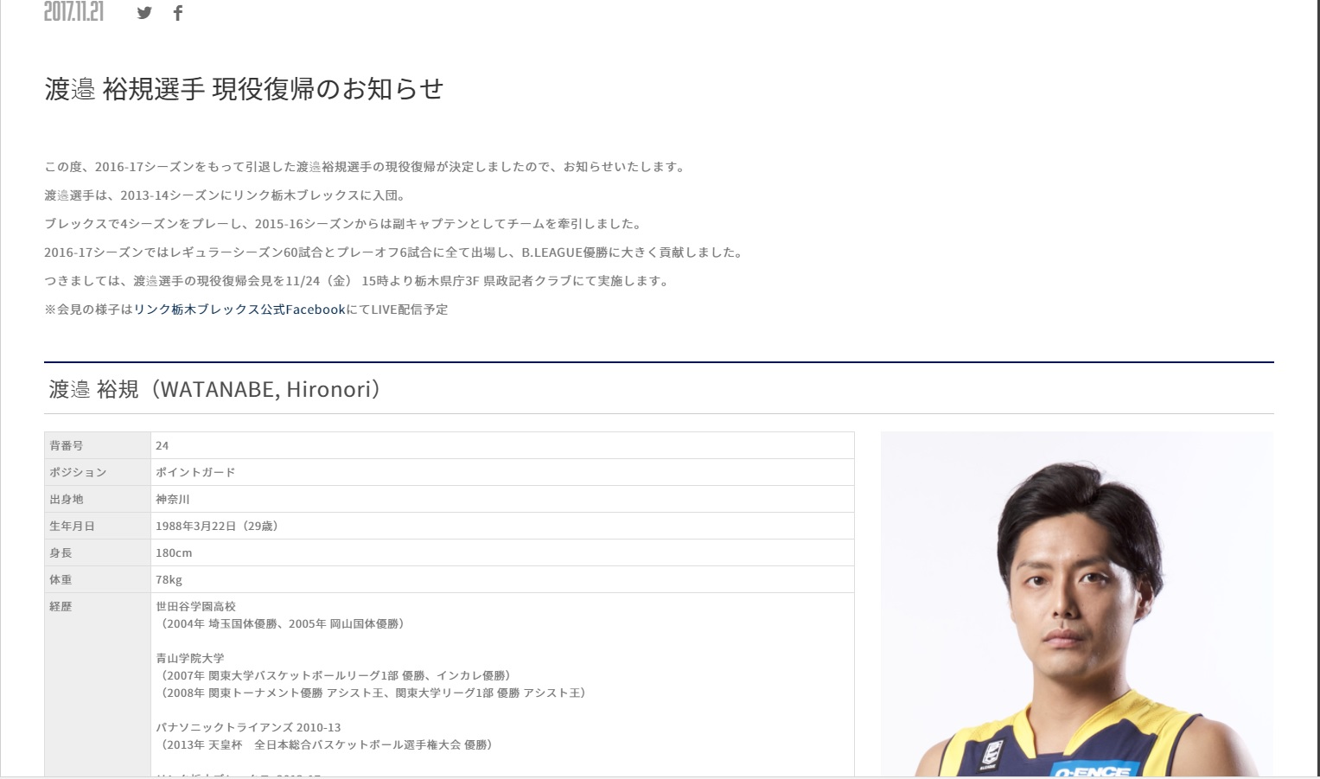Click headline 渡邉 裕規選手 現役復帰のお知らせ
This screenshot has height=779, width=1320.
[x=244, y=89]
